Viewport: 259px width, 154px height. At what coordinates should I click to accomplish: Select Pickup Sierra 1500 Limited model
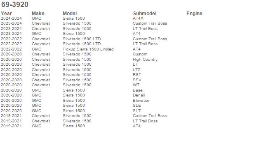coord(88,49)
